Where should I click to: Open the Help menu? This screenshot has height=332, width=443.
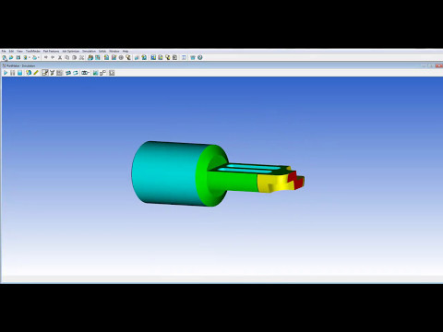[126, 51]
